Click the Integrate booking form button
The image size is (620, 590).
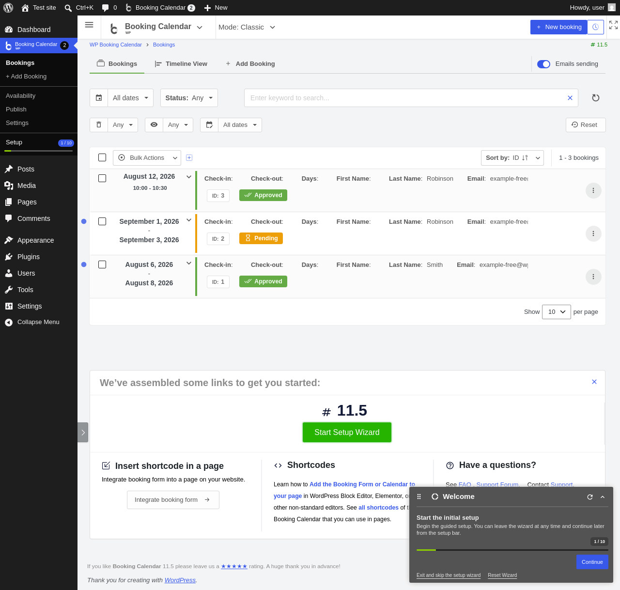click(x=173, y=500)
